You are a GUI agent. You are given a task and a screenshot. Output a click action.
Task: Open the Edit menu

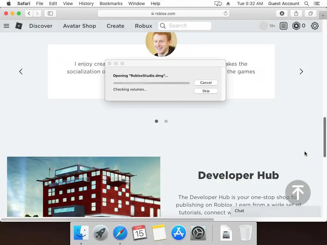pos(53,4)
